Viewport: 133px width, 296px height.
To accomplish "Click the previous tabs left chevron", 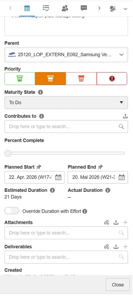I will pos(10,8).
